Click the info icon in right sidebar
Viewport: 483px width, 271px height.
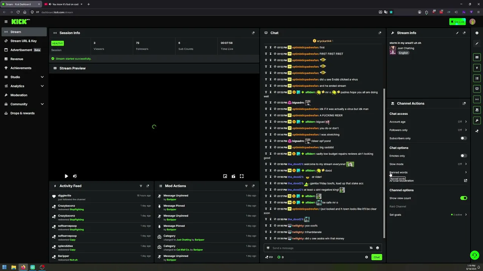(477, 33)
